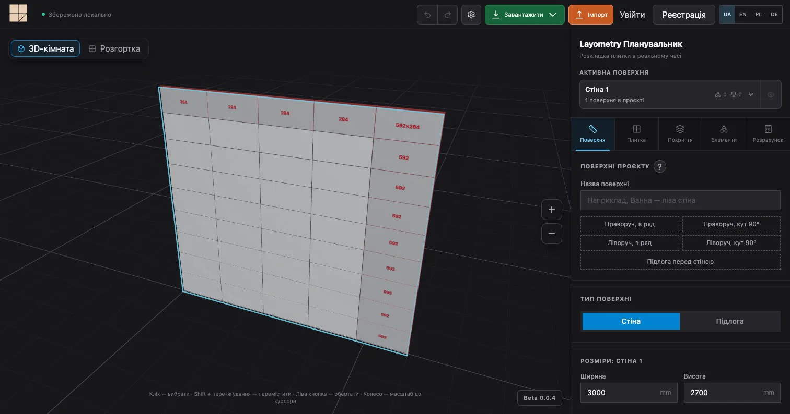The width and height of the screenshot is (790, 414).
Task: Select the 592×284 tile on the wall
Action: 408,126
